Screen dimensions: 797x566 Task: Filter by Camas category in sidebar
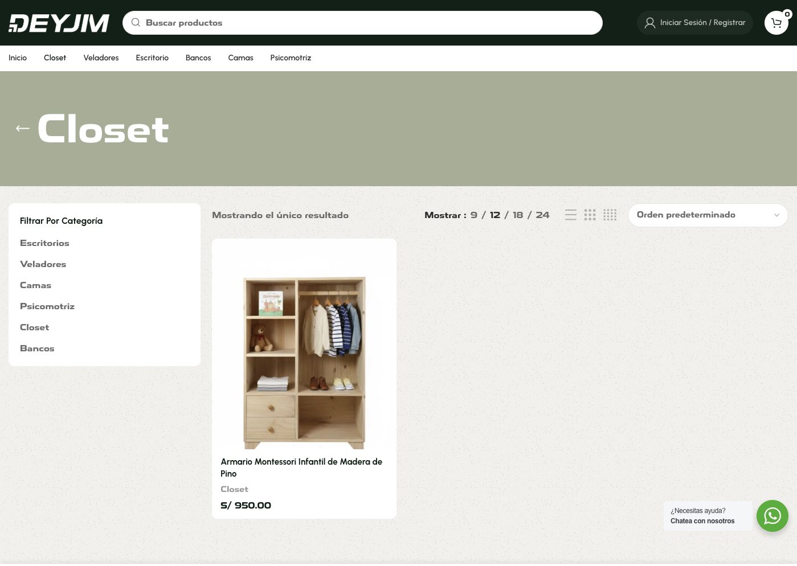click(35, 285)
